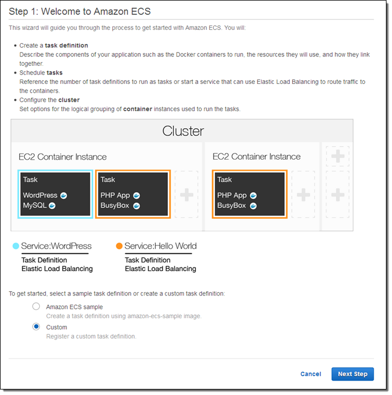Click the Amazon ECS sample label text

coord(75,307)
